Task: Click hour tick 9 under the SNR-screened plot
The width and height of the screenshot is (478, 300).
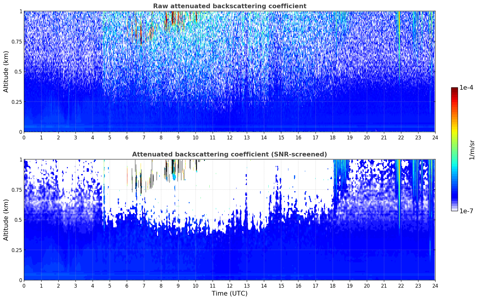Action: pyautogui.click(x=178, y=286)
